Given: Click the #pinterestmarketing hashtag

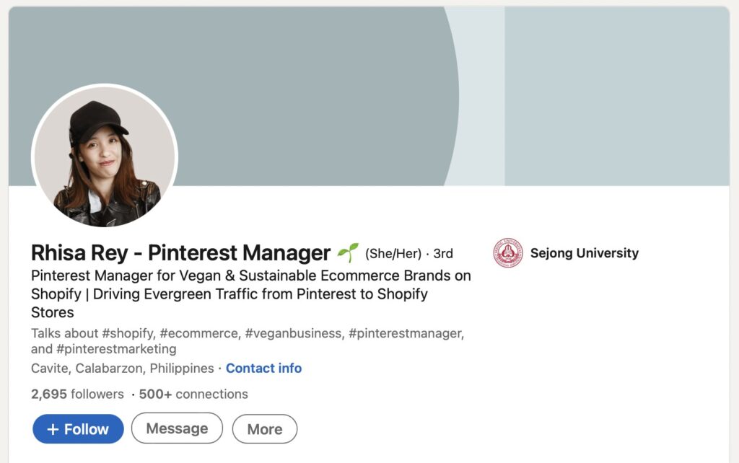Looking at the screenshot, I should point(116,349).
